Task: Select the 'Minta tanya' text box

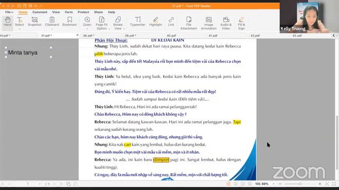Action: coord(28,52)
